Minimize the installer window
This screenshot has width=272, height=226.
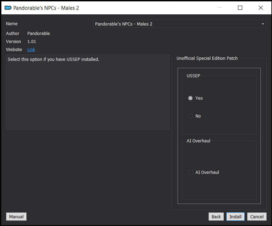219,8
